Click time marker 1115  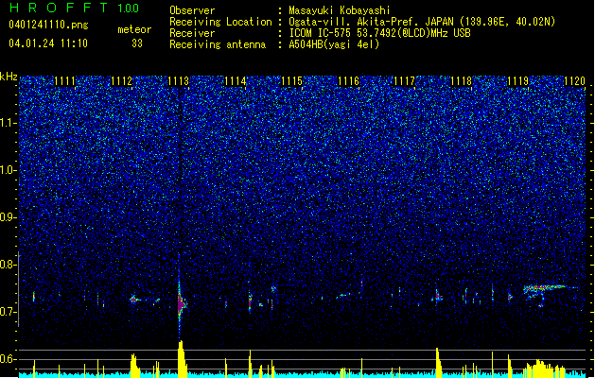click(x=291, y=81)
